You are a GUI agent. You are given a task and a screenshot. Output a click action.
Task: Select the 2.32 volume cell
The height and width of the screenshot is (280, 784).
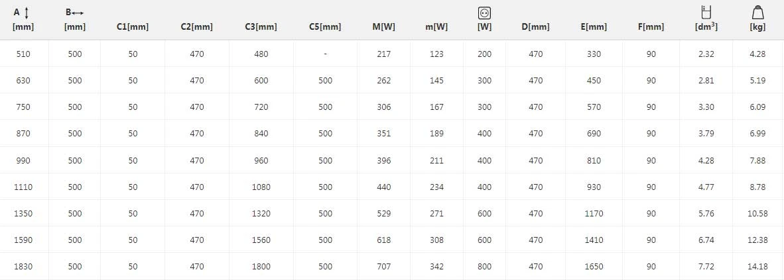click(706, 54)
